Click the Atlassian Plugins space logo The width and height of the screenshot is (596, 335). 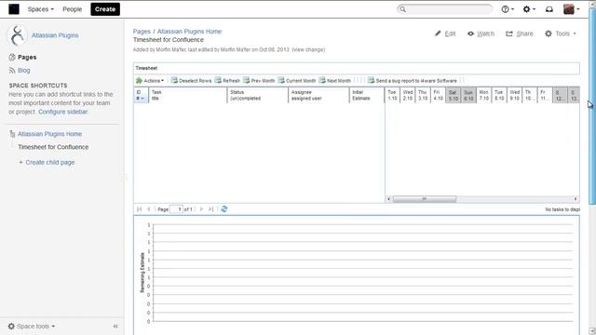(17, 35)
